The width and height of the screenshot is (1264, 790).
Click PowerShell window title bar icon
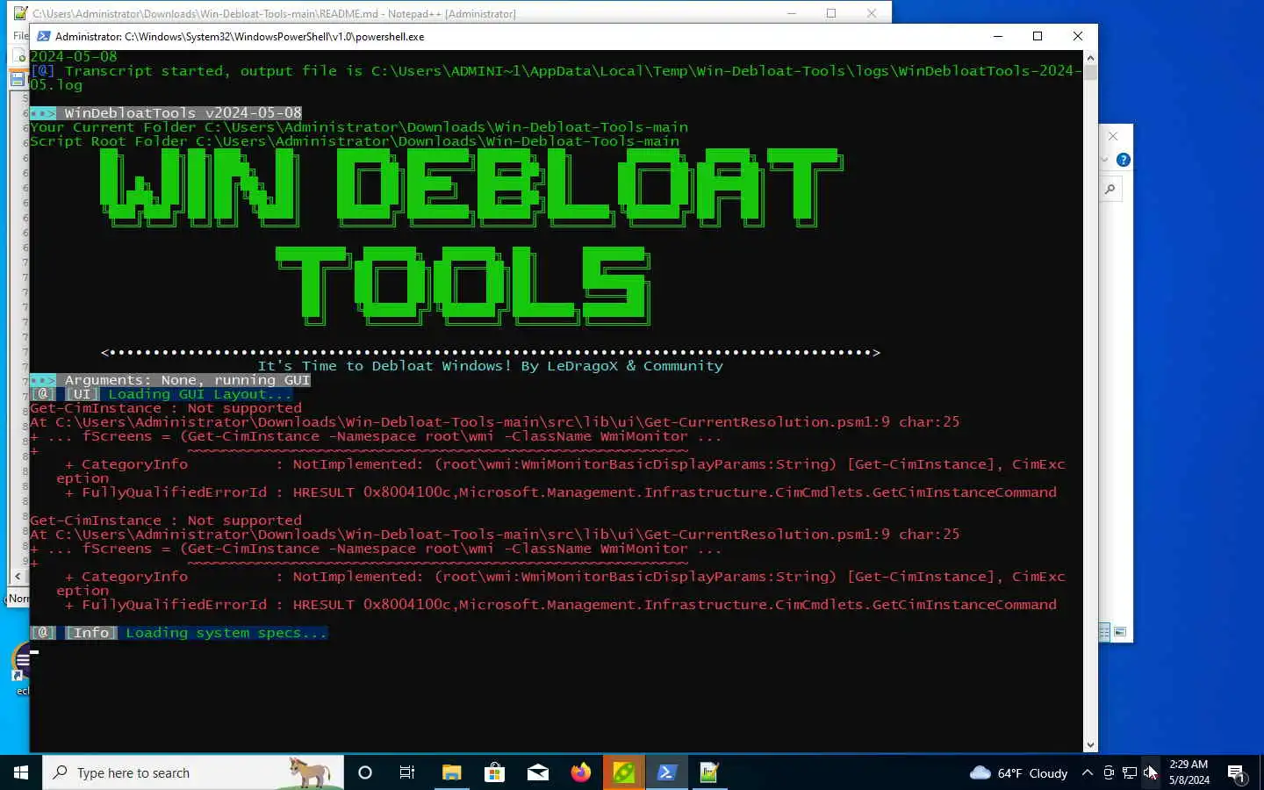point(43,36)
